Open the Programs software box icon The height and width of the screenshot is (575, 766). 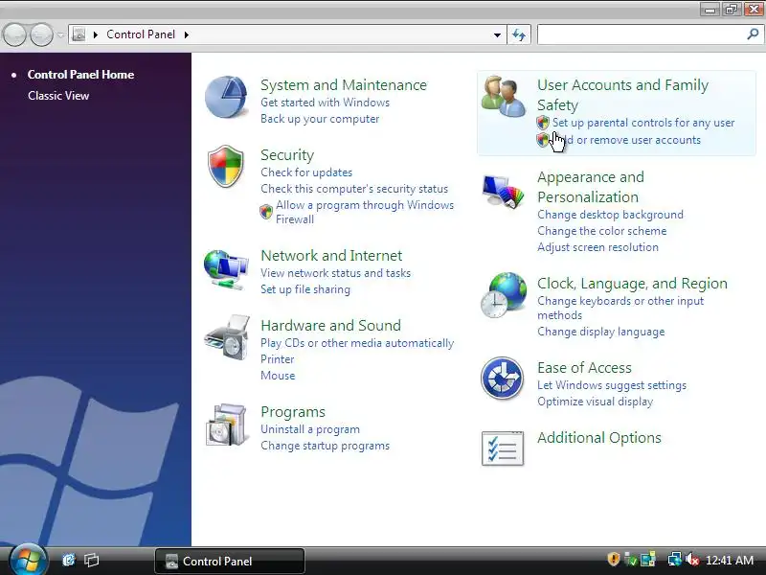(226, 425)
